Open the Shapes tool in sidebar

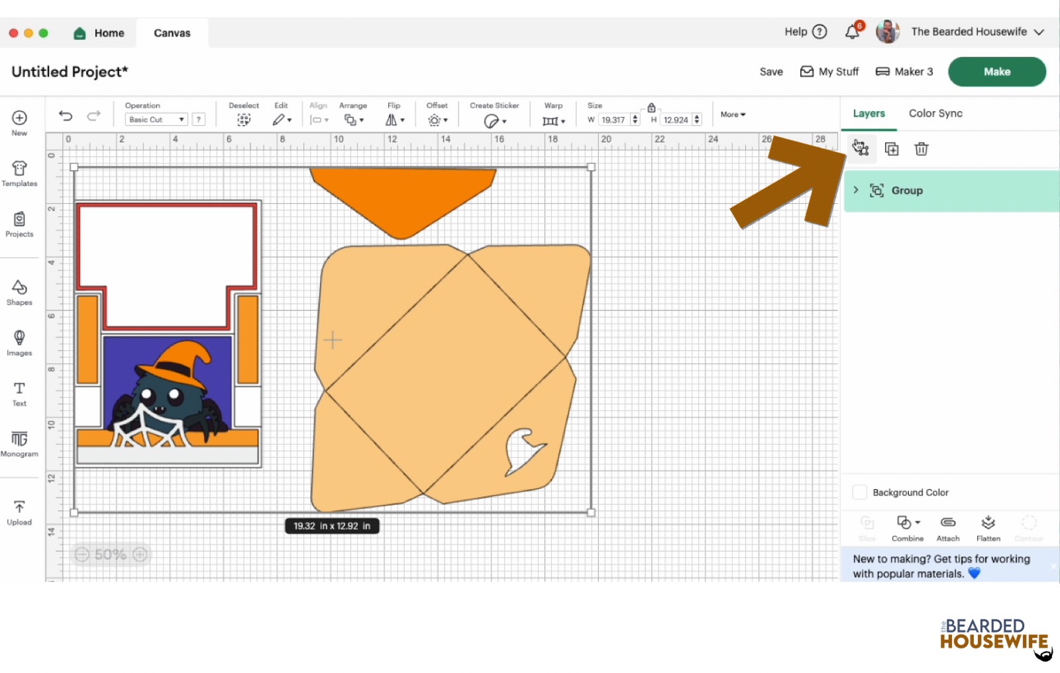19,292
